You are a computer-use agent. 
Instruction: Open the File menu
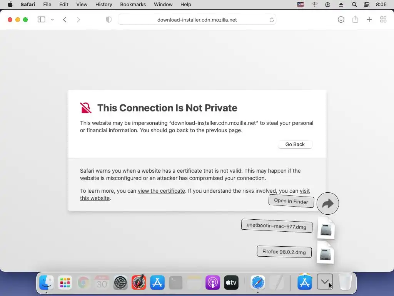tap(47, 5)
